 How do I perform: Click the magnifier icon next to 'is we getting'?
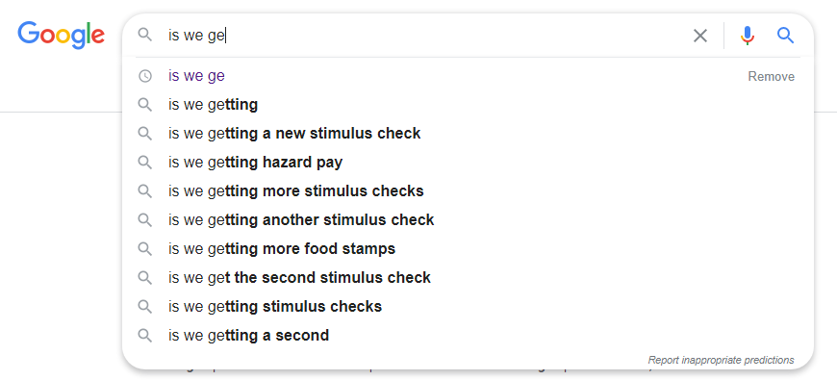click(145, 105)
